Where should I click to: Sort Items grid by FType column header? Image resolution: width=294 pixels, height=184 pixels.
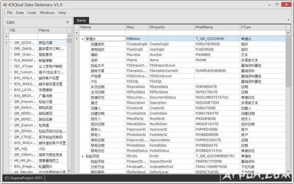(263, 27)
